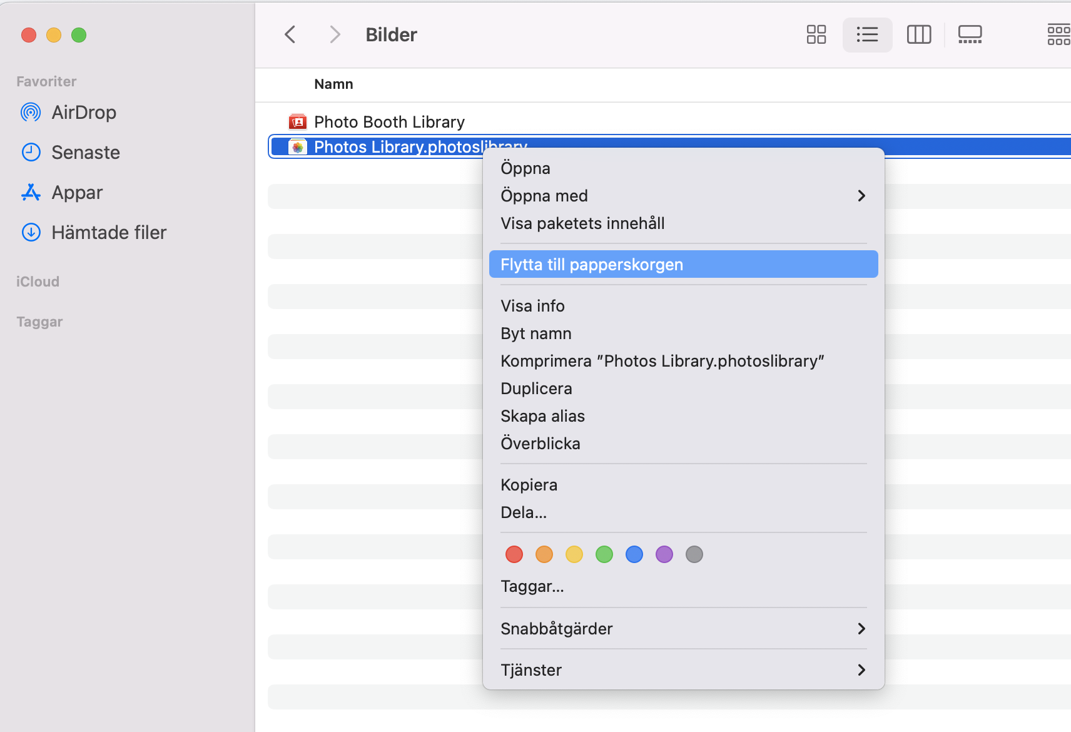Apply the orange tag color
The image size is (1071, 732).
coord(544,554)
